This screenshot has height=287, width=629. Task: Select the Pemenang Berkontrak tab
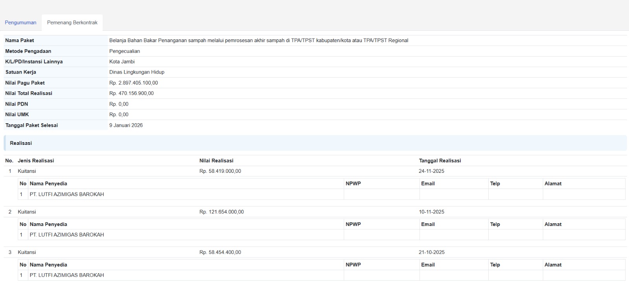click(x=72, y=23)
